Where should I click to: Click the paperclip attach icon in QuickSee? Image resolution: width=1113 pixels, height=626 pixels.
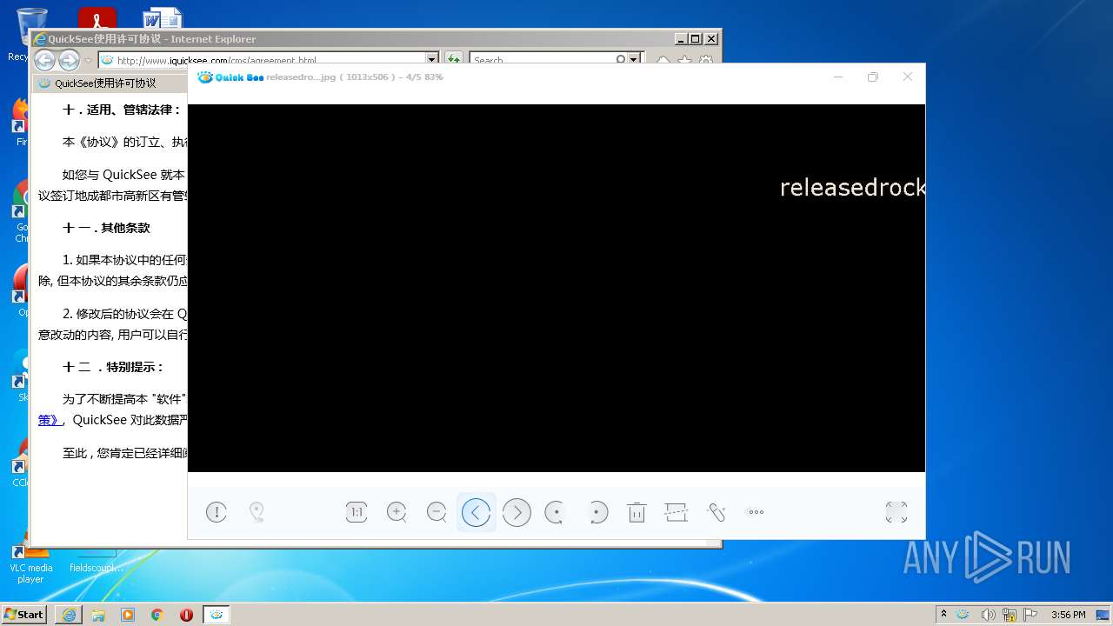716,512
